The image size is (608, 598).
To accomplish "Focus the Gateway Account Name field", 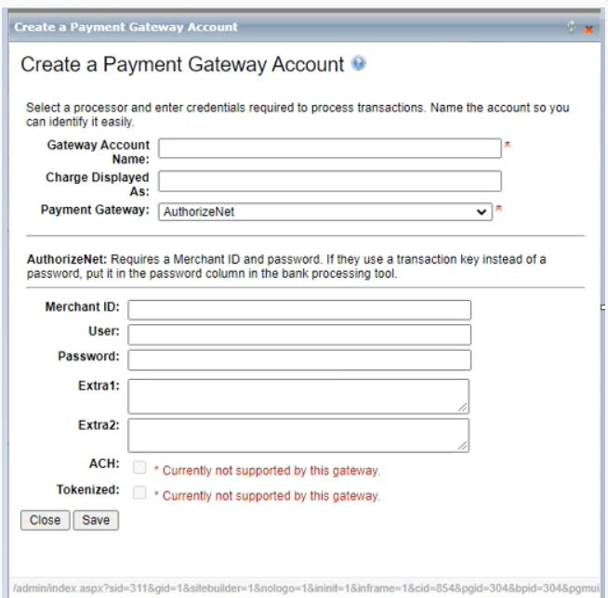I will pos(329,149).
